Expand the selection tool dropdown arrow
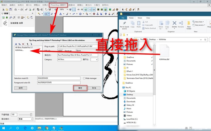This screenshot has width=211, height=131. 49,14
